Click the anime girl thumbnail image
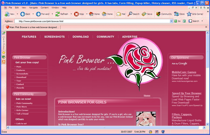210x135 pixels. [x=146, y=119]
